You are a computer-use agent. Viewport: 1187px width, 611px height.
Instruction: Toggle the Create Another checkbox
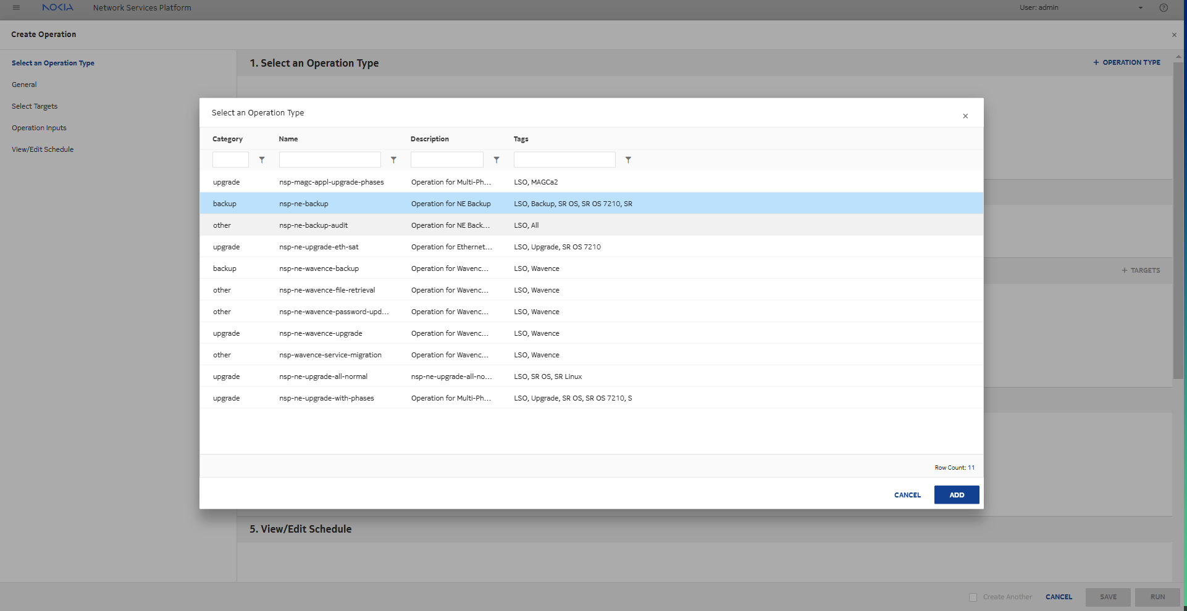click(x=973, y=597)
